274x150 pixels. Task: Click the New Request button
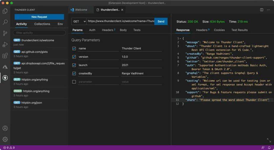[x=39, y=17]
